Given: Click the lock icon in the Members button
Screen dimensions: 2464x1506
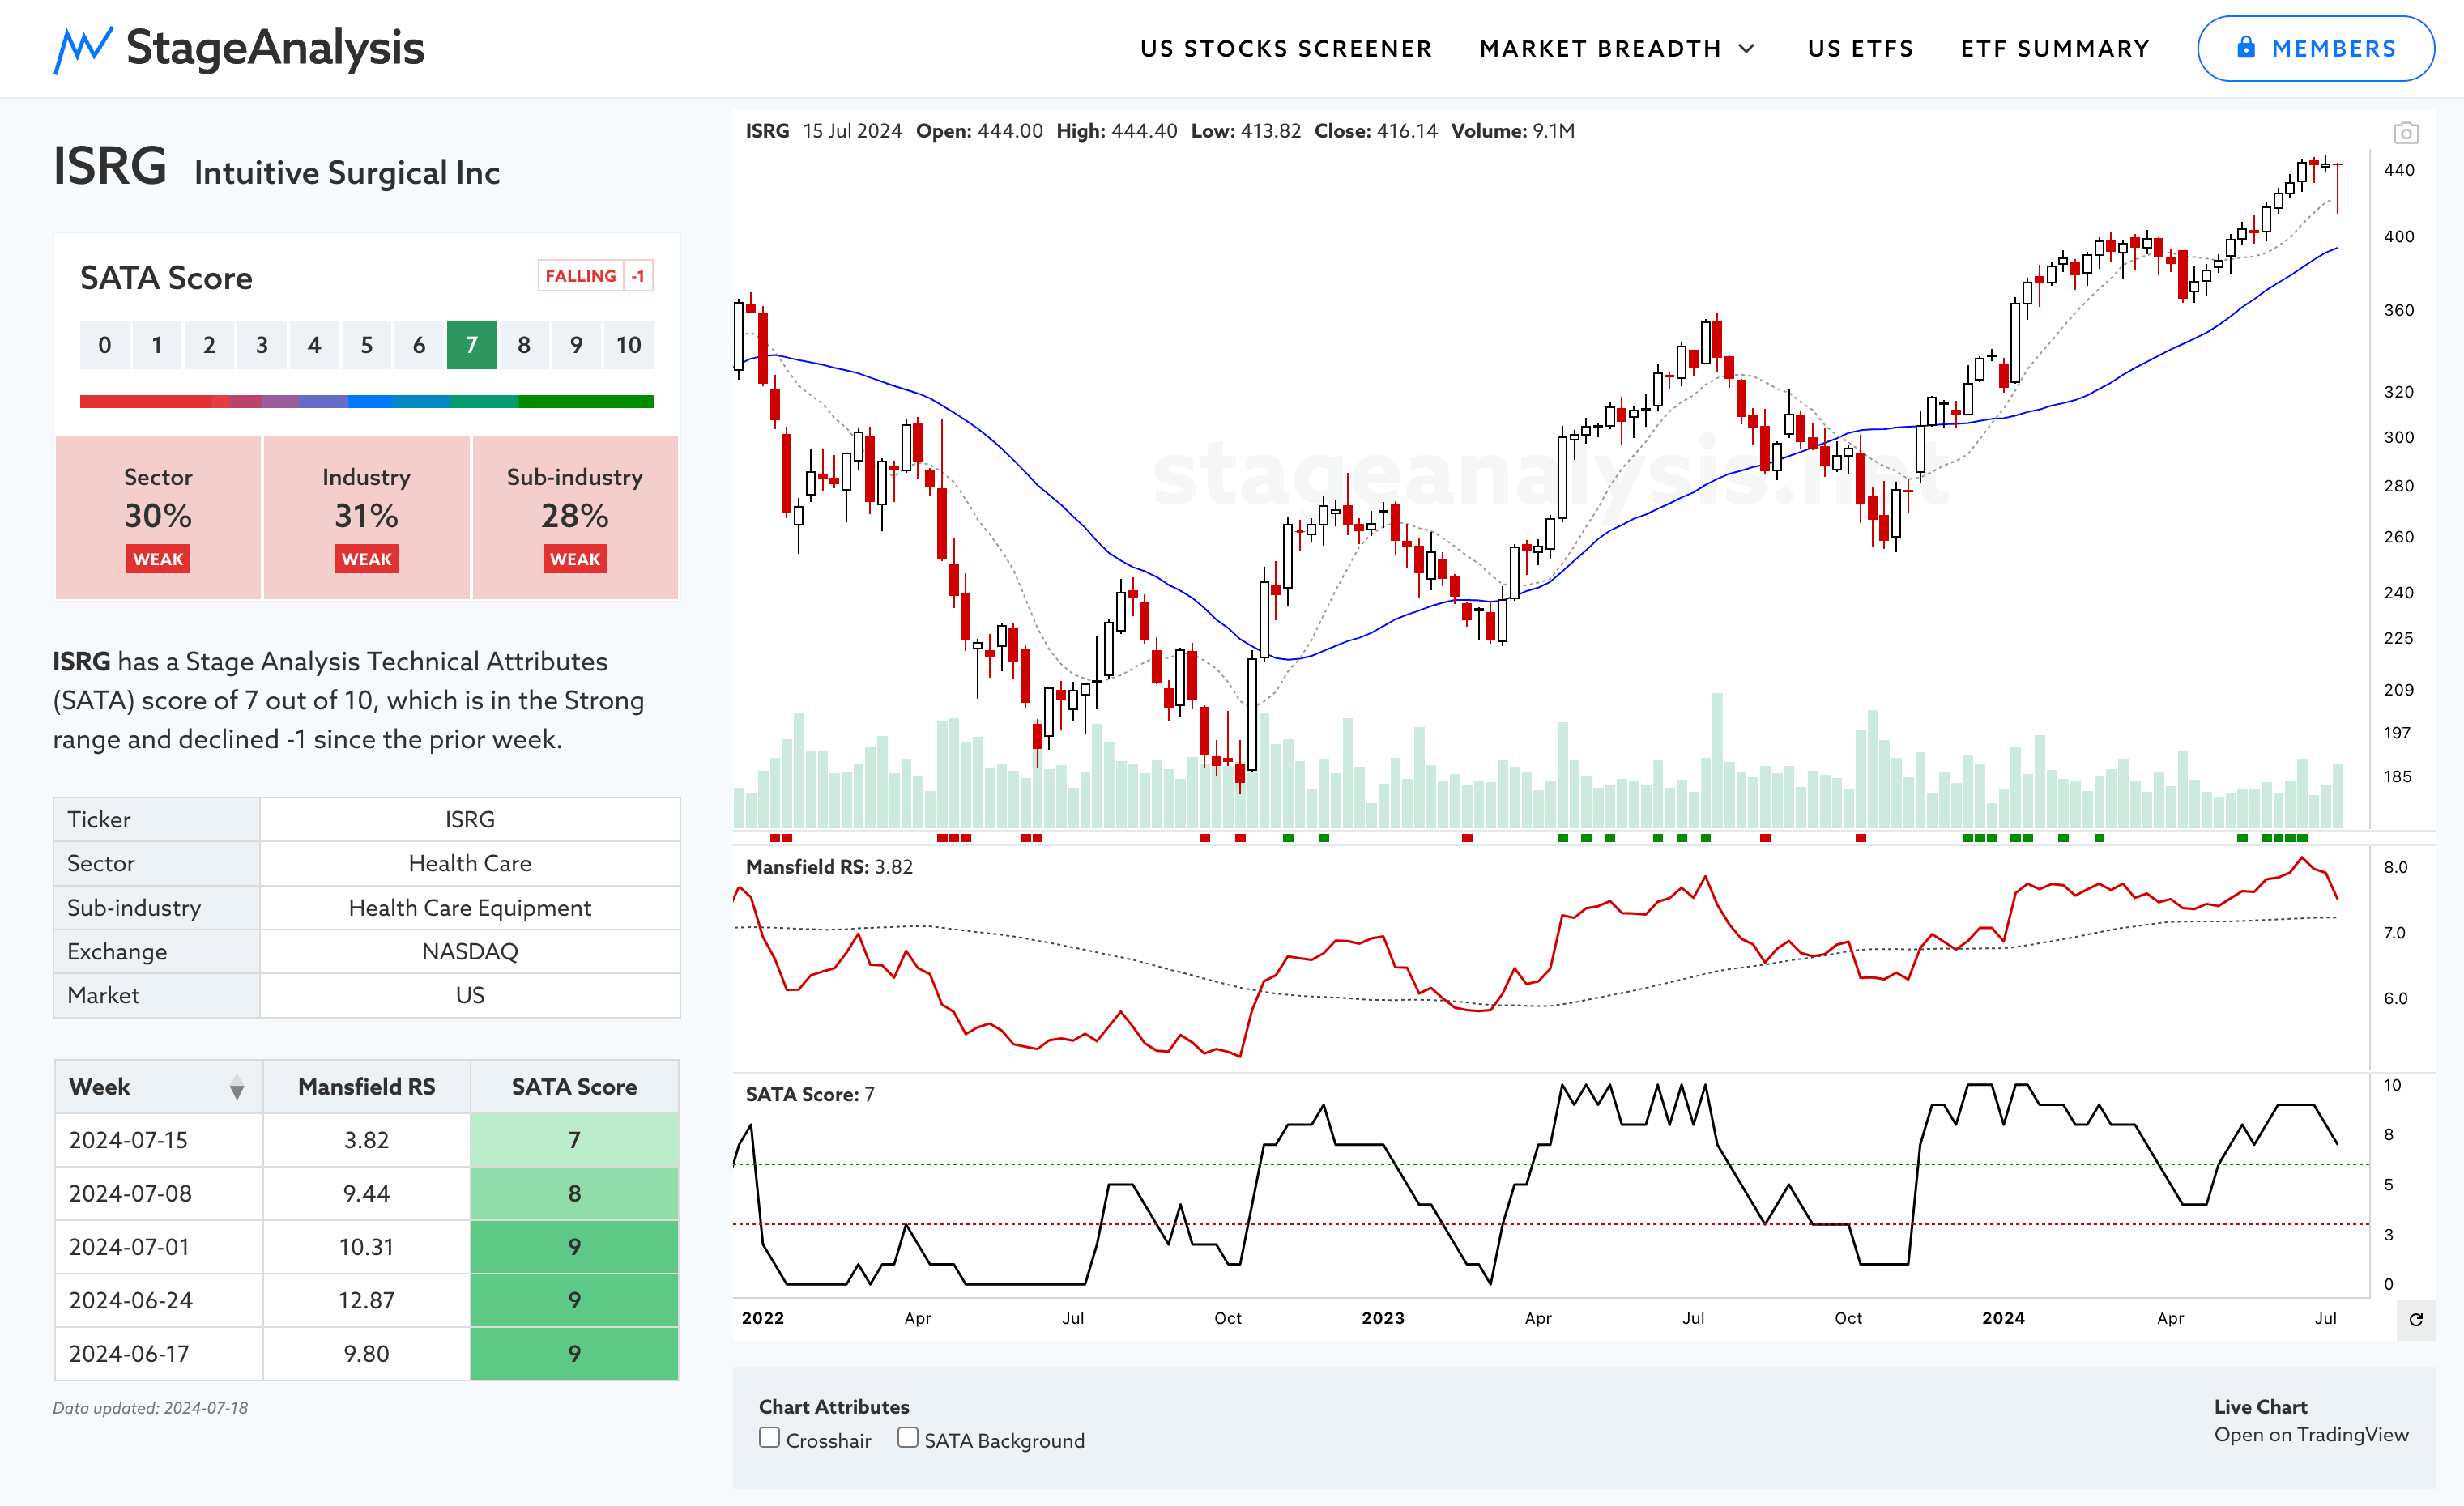Looking at the screenshot, I should pos(2245,47).
